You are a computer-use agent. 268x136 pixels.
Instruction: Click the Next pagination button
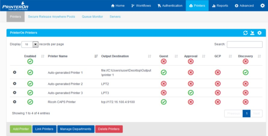tap(256, 113)
